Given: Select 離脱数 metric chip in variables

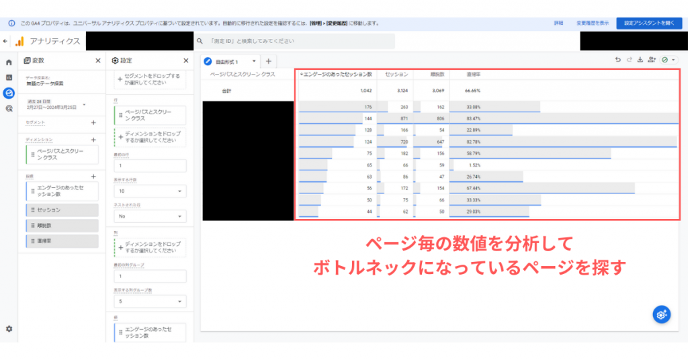Looking at the screenshot, I should click(62, 226).
